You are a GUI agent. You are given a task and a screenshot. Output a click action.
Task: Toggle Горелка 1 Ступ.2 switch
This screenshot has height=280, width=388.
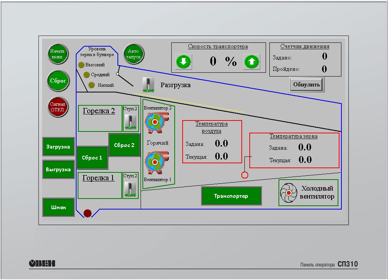[x=130, y=189]
